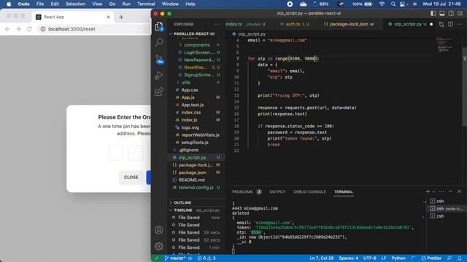Open the Terminal menu in menu bar
The height and width of the screenshot is (262, 467).
[x=146, y=4]
